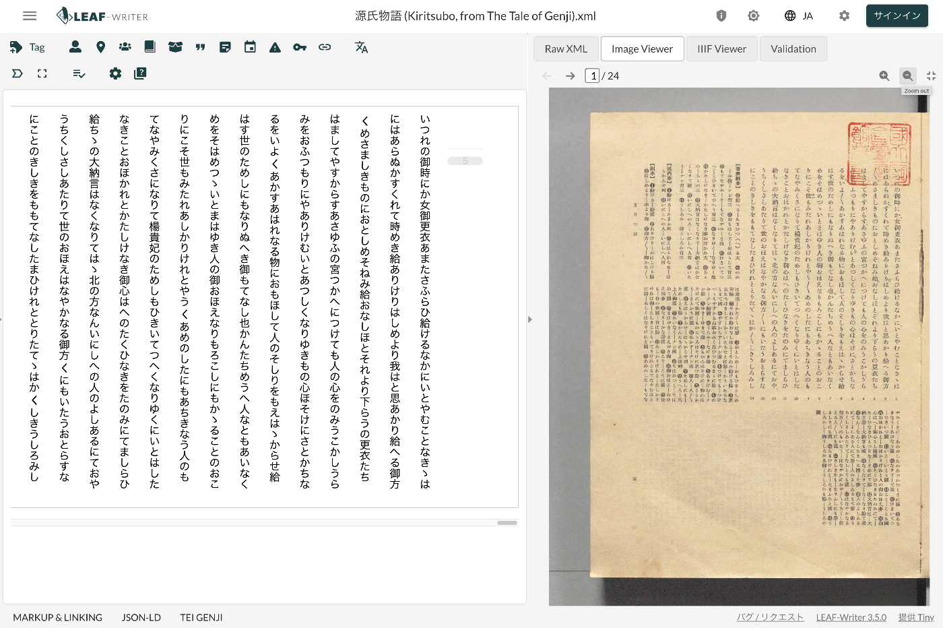Open the hamburger main menu
This screenshot has height=628, width=943.
[30, 15]
